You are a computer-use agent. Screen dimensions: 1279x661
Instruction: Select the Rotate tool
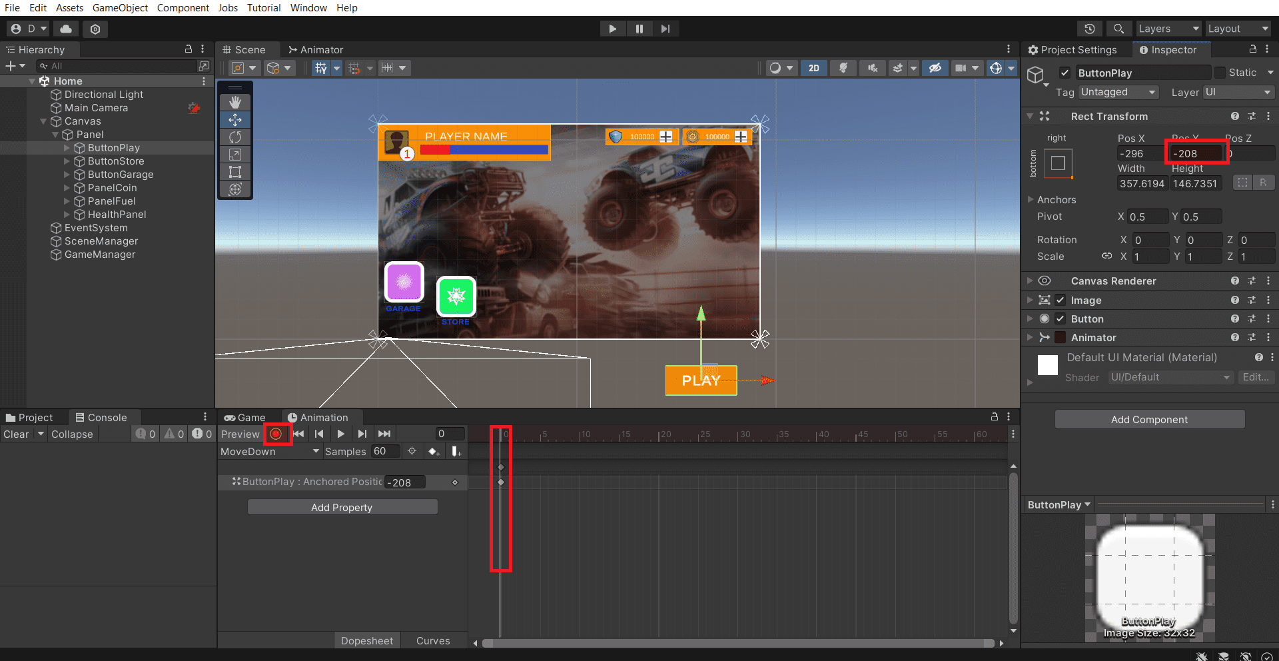(235, 137)
